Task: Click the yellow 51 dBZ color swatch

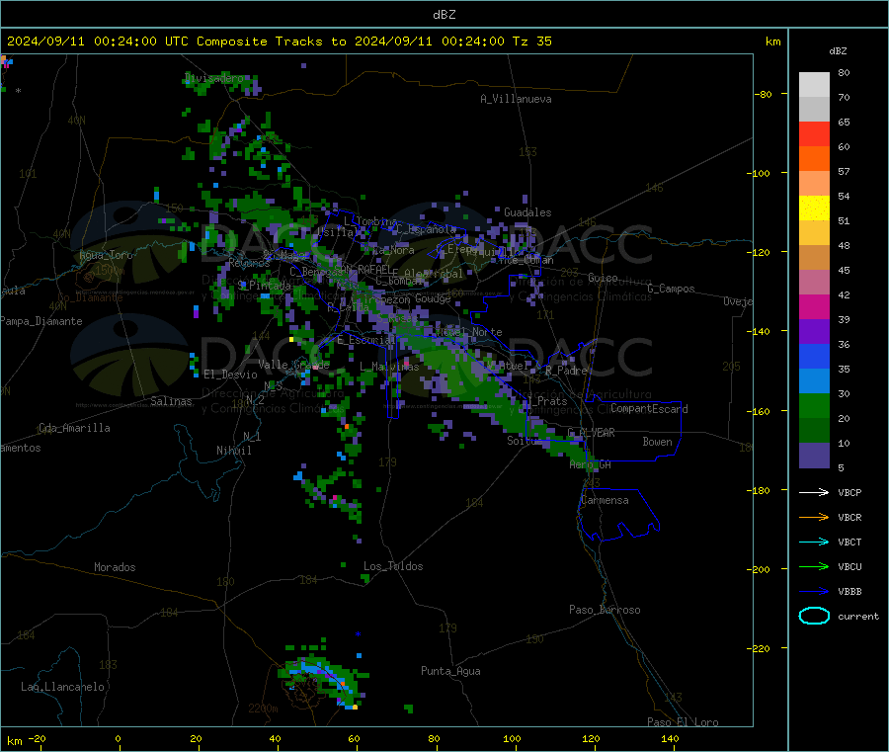Action: 814,209
